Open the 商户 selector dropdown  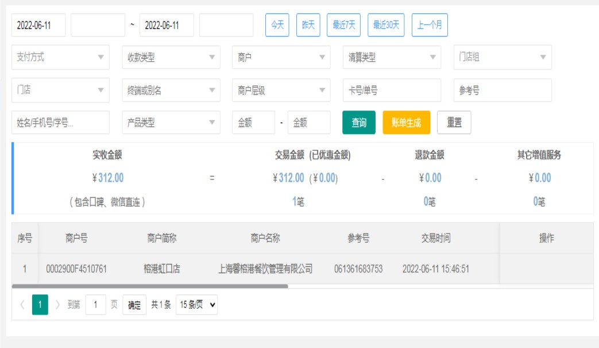[x=281, y=58]
